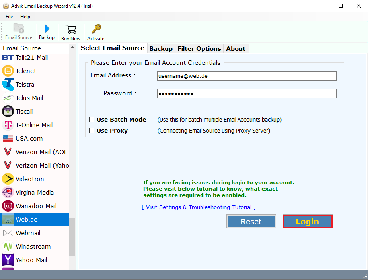Select Verizon Mail (Yahoo) icon
368x280 pixels.
click(x=8, y=166)
